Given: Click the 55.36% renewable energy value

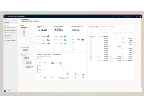Looking at the screenshot, I should click(76, 30).
